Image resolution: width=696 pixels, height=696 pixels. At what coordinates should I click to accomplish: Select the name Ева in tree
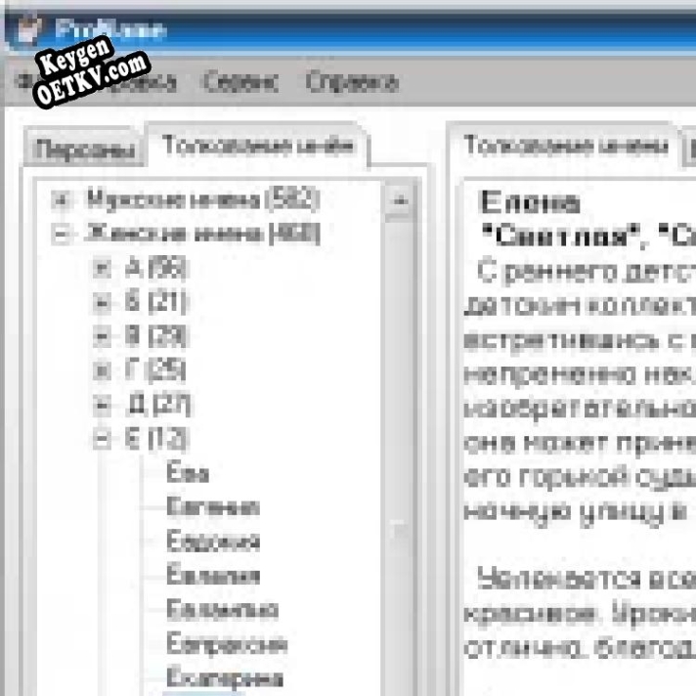click(x=188, y=472)
